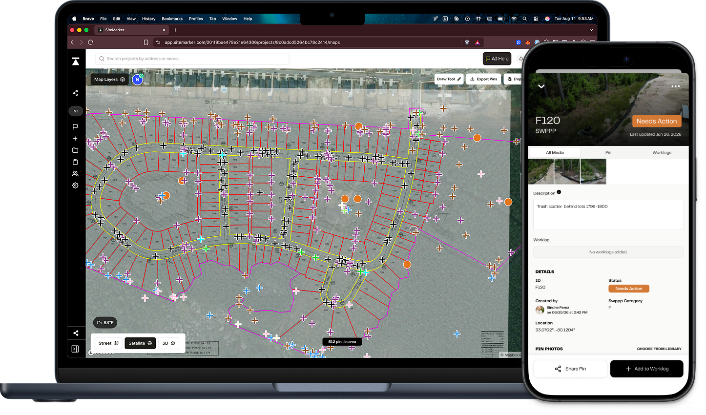The width and height of the screenshot is (706, 415).
Task: Open Control Center in the menu bar
Action: [x=536, y=19]
